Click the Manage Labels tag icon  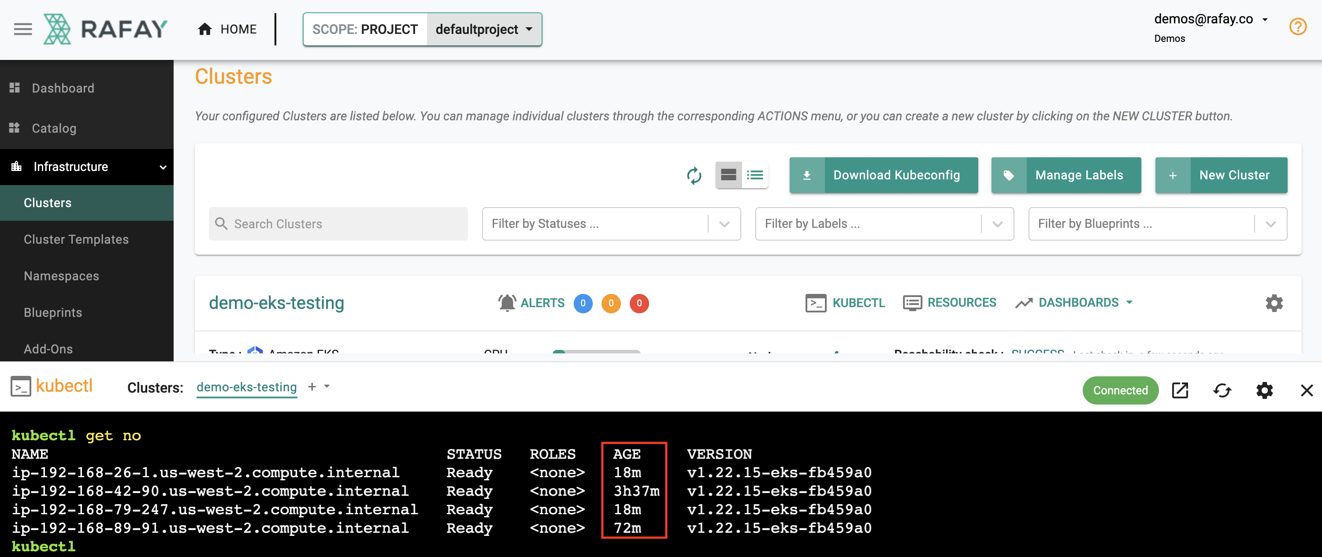1009,175
